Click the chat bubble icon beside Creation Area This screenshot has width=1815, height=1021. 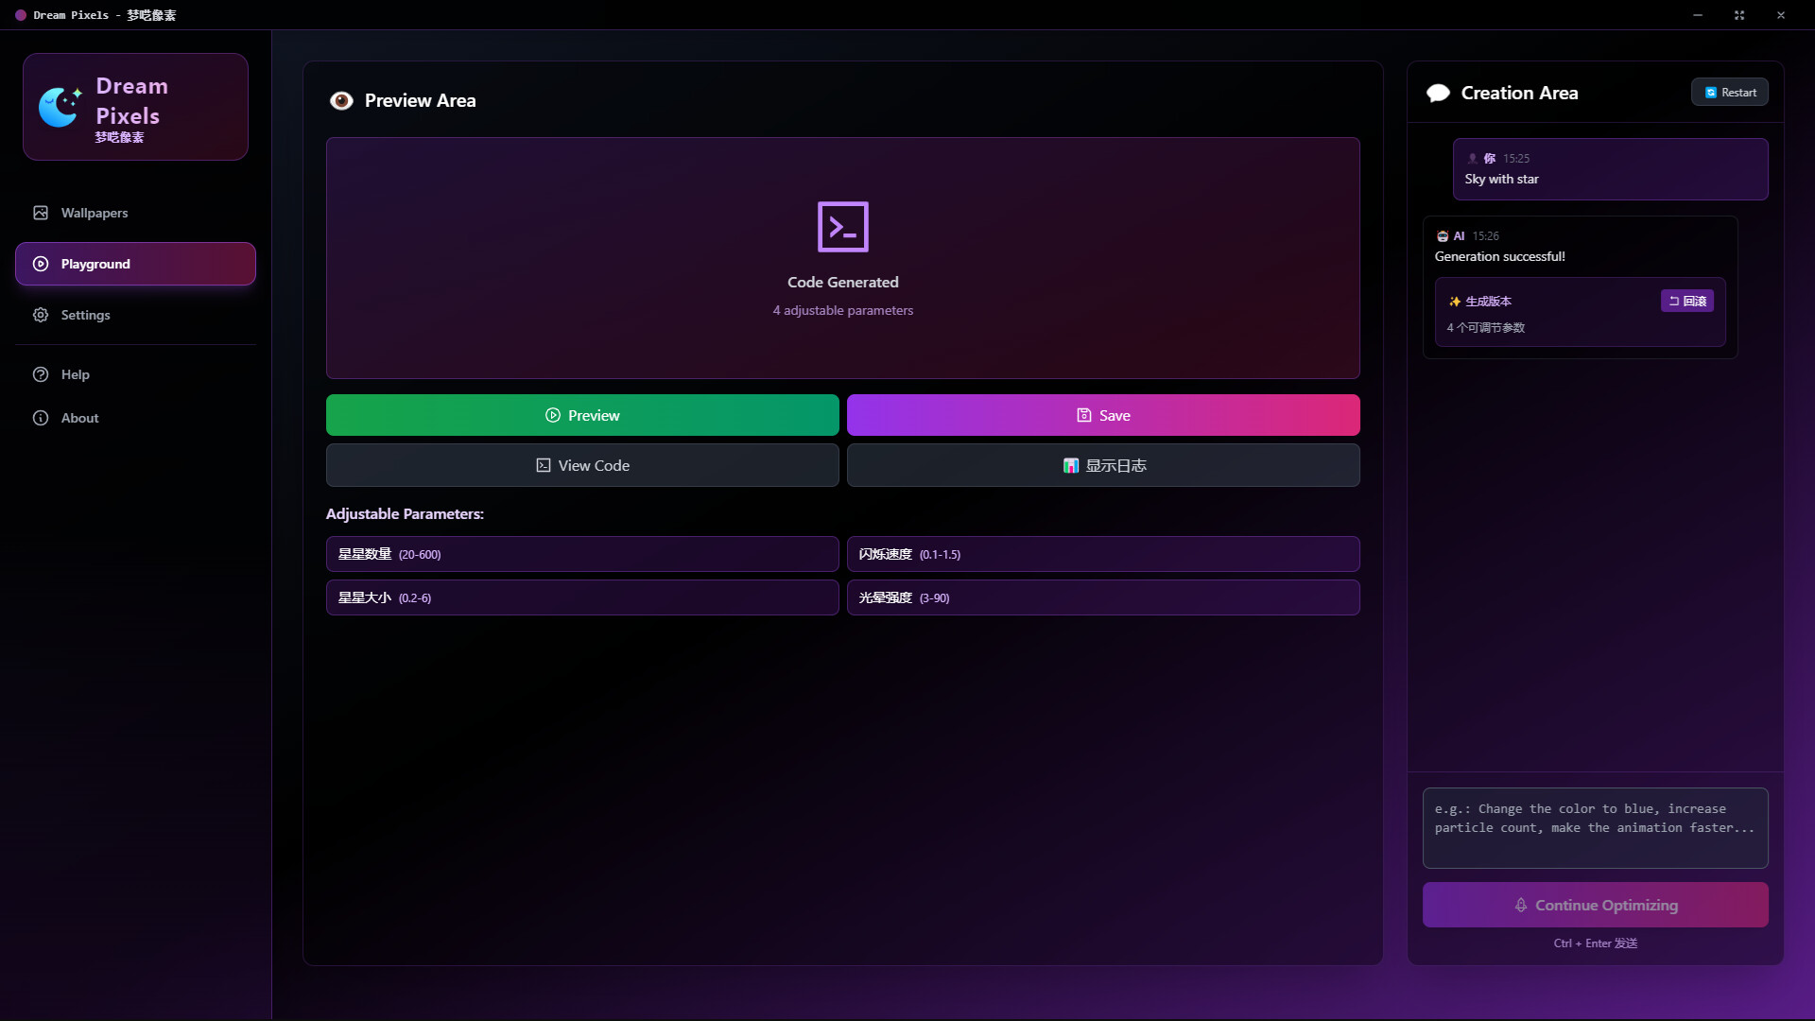[1438, 93]
